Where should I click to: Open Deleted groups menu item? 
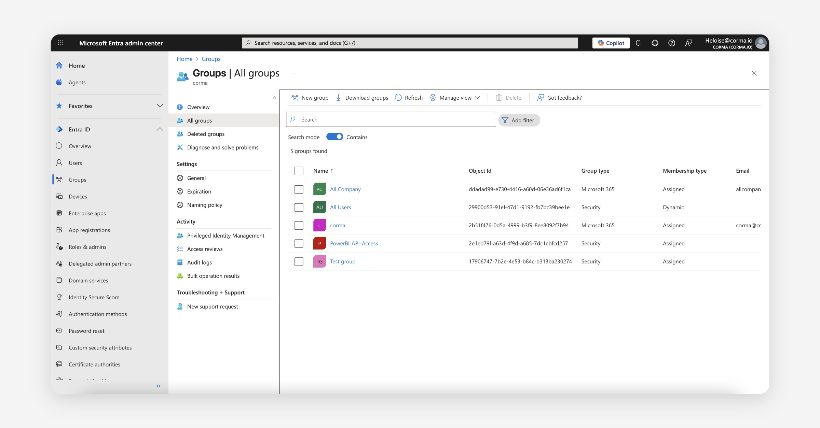coord(206,134)
